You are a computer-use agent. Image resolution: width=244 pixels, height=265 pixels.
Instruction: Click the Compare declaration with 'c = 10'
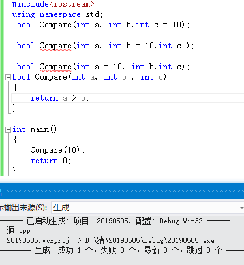click(x=103, y=25)
